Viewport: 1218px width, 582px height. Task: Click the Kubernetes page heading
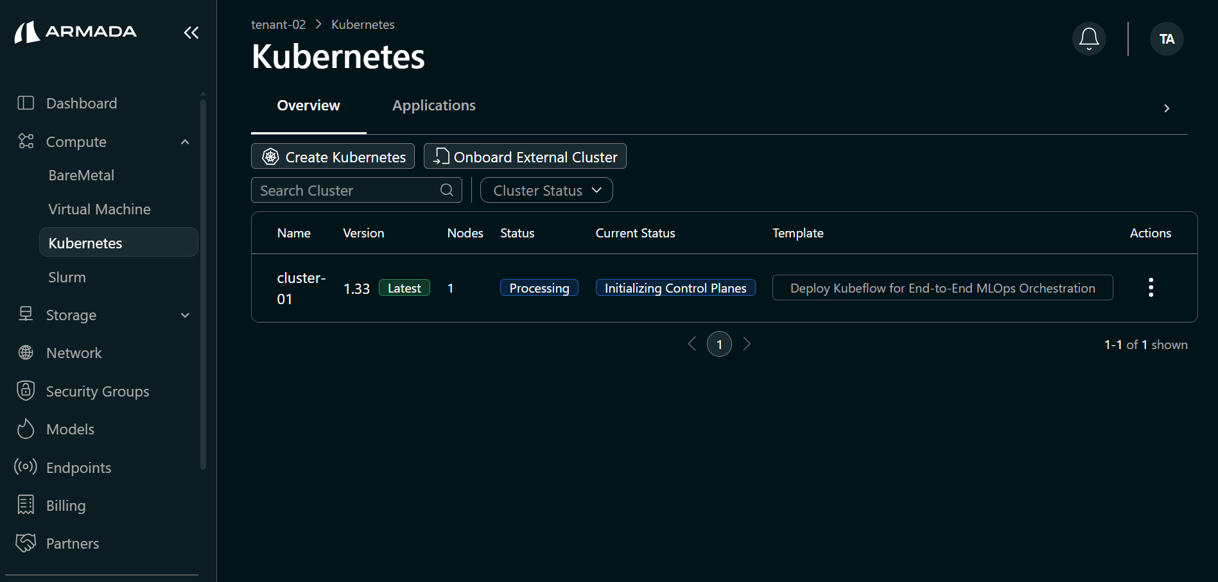point(338,56)
